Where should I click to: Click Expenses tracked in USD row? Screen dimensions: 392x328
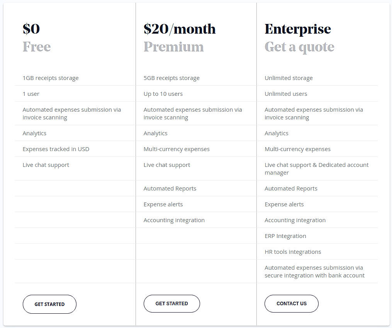pos(56,149)
